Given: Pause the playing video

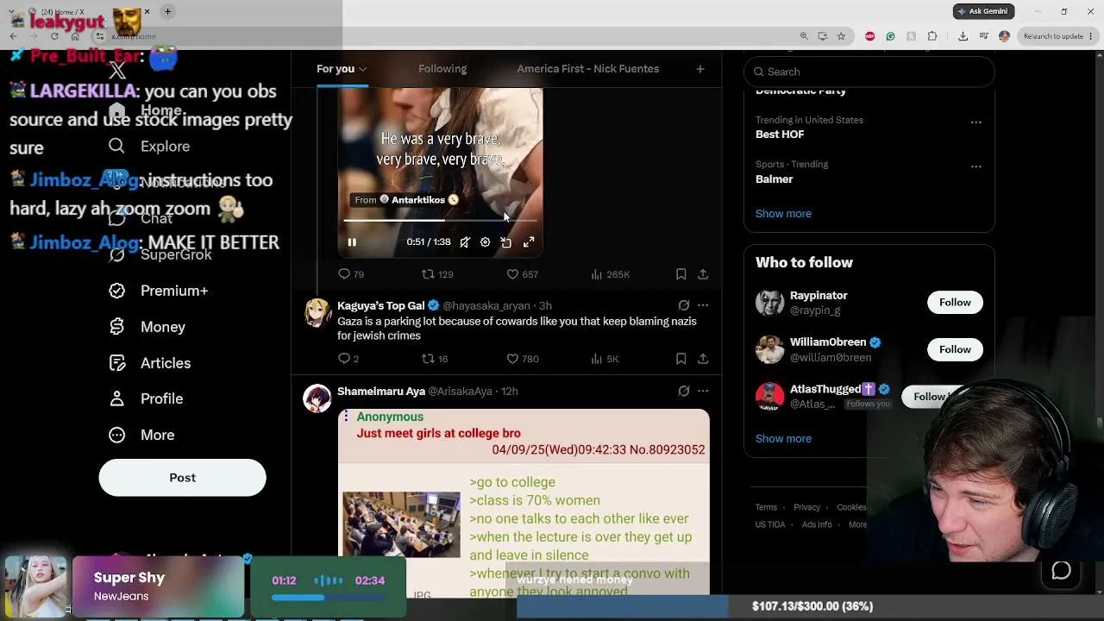Looking at the screenshot, I should [352, 242].
